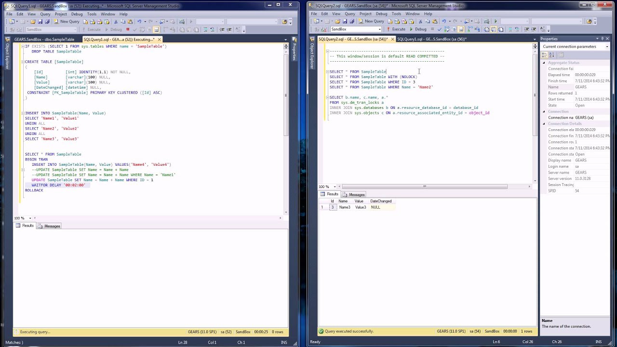617x347 pixels.
Task: Click the vertical scrollbar of the left editor
Action: [x=286, y=96]
